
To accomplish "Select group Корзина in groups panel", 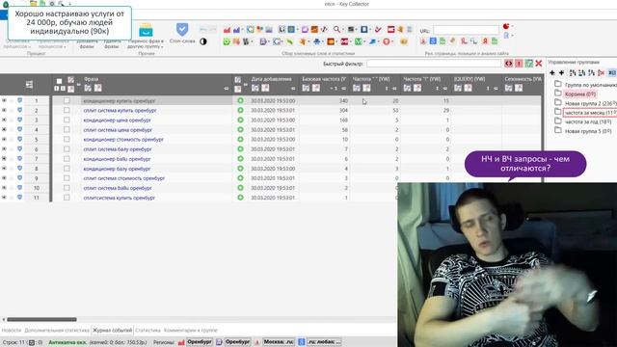I will (x=580, y=94).
